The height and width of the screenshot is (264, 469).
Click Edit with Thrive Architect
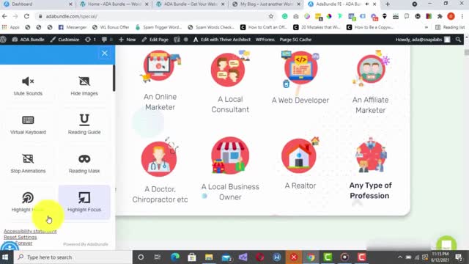[x=221, y=40]
